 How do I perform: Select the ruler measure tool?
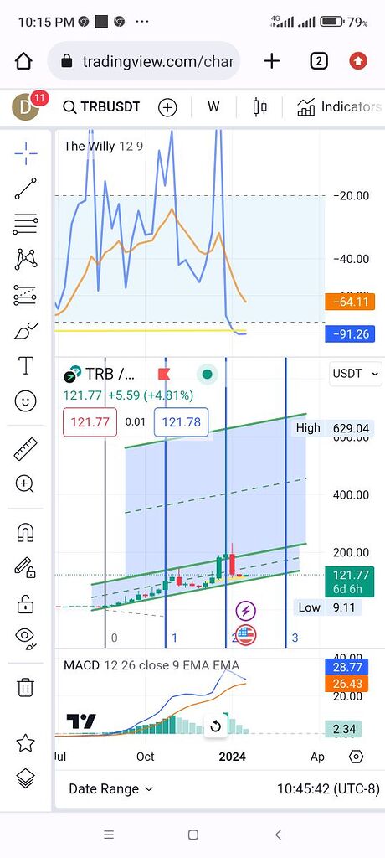pos(26,449)
